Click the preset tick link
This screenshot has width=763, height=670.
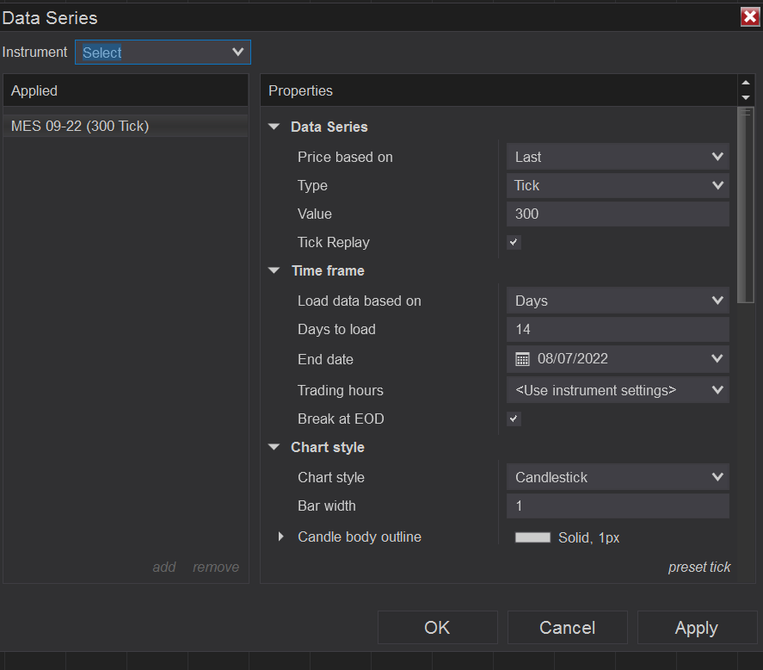click(699, 567)
